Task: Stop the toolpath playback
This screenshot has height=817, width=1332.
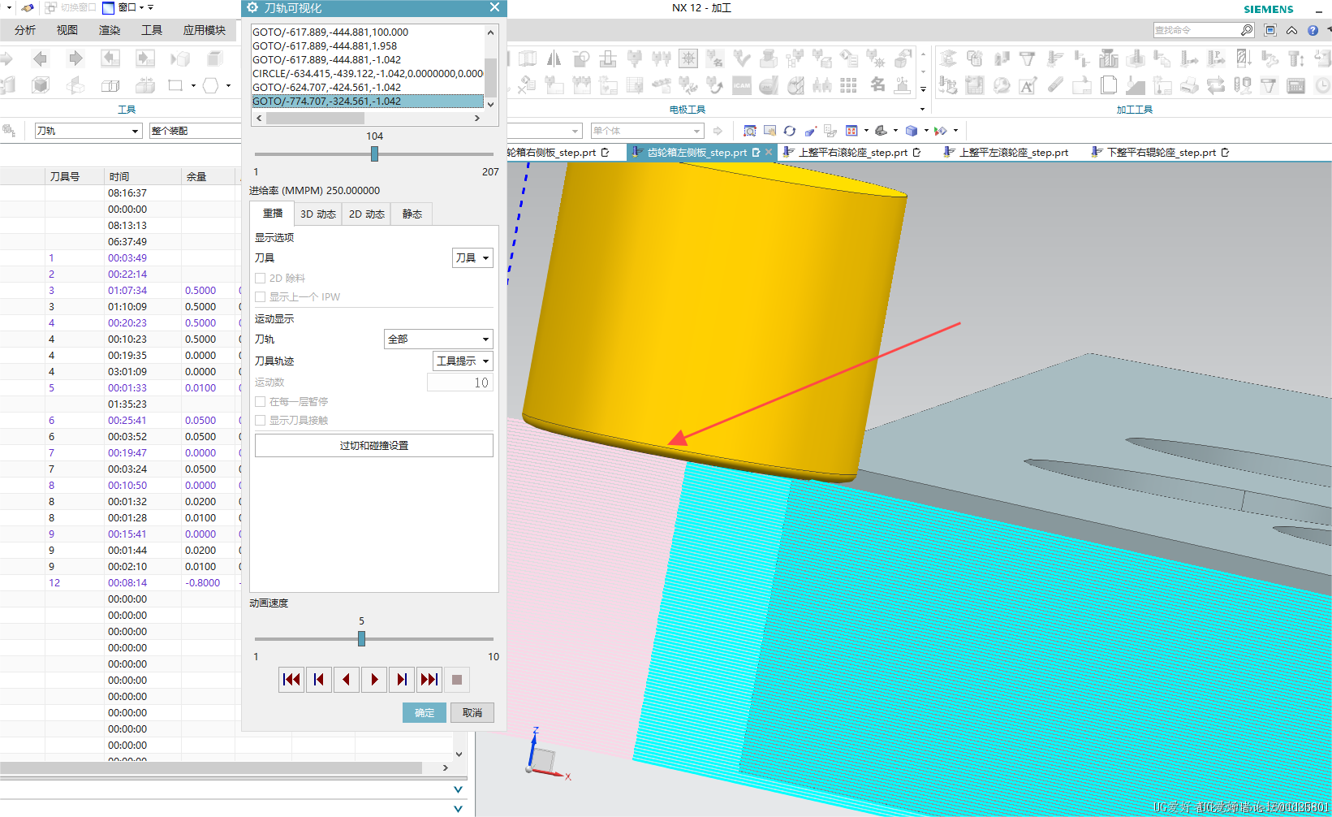Action: pyautogui.click(x=457, y=680)
